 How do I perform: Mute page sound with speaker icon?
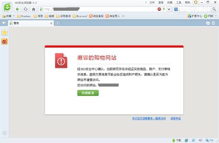click(x=200, y=140)
